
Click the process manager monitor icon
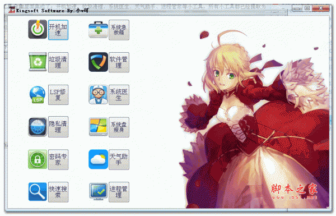(x=98, y=191)
